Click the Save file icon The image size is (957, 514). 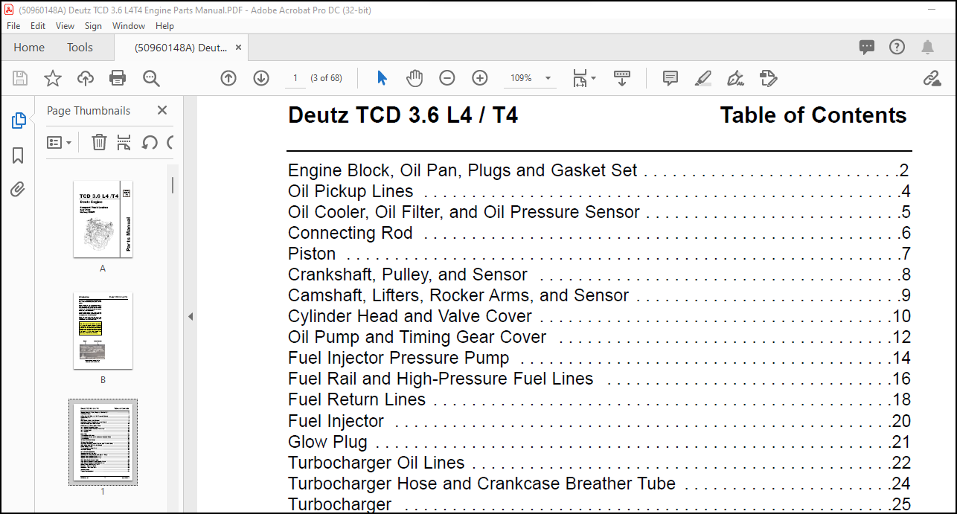click(20, 78)
